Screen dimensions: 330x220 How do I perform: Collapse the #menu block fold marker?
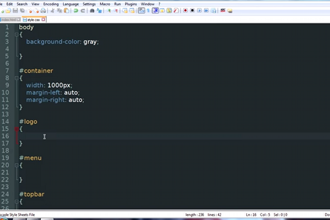coord(16,165)
